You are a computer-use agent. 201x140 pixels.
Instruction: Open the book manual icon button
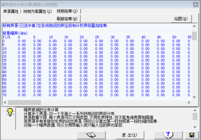point(91,135)
